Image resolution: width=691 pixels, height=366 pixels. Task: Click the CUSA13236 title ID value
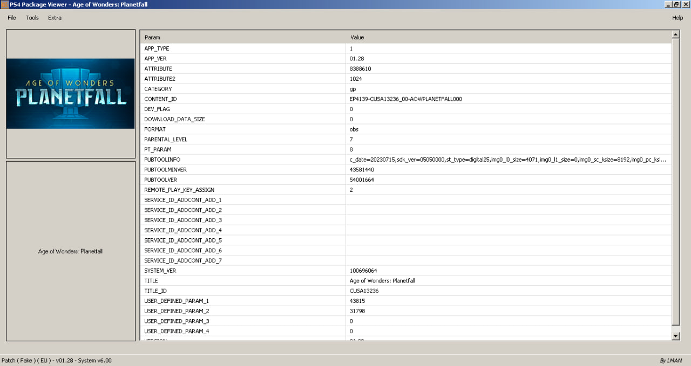click(x=364, y=291)
